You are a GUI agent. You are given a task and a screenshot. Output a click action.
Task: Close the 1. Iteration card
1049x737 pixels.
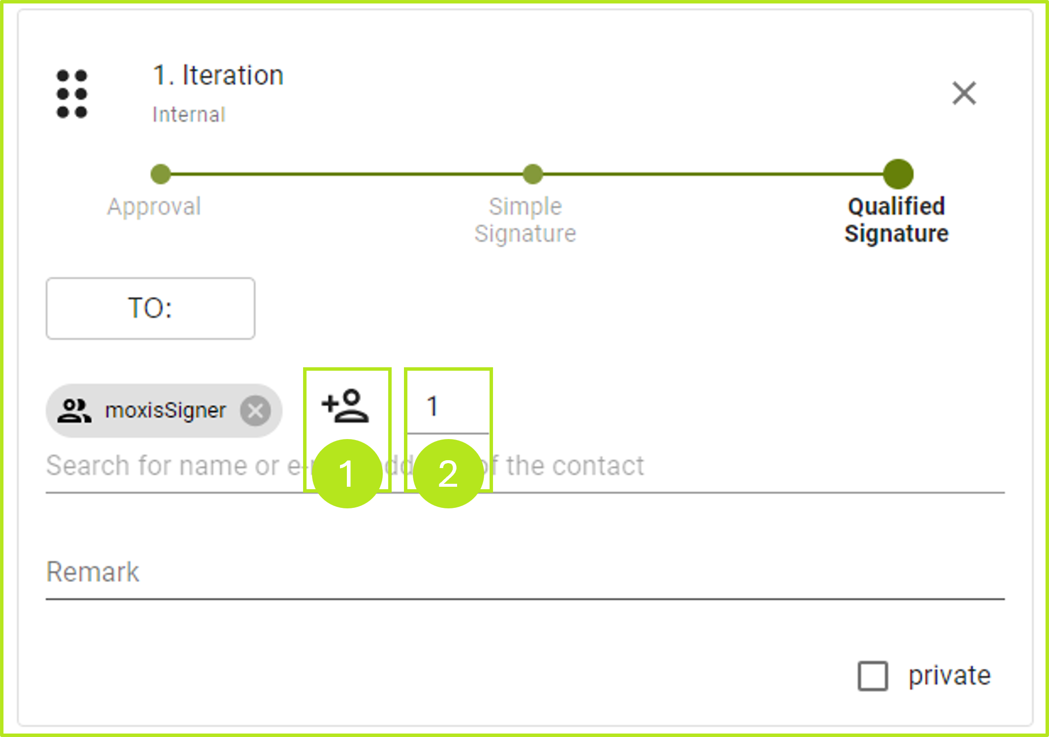[x=964, y=93]
